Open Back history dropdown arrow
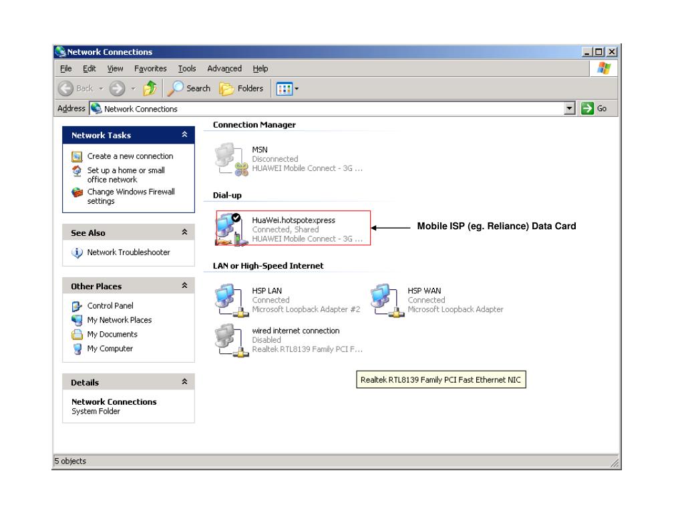 tap(101, 89)
